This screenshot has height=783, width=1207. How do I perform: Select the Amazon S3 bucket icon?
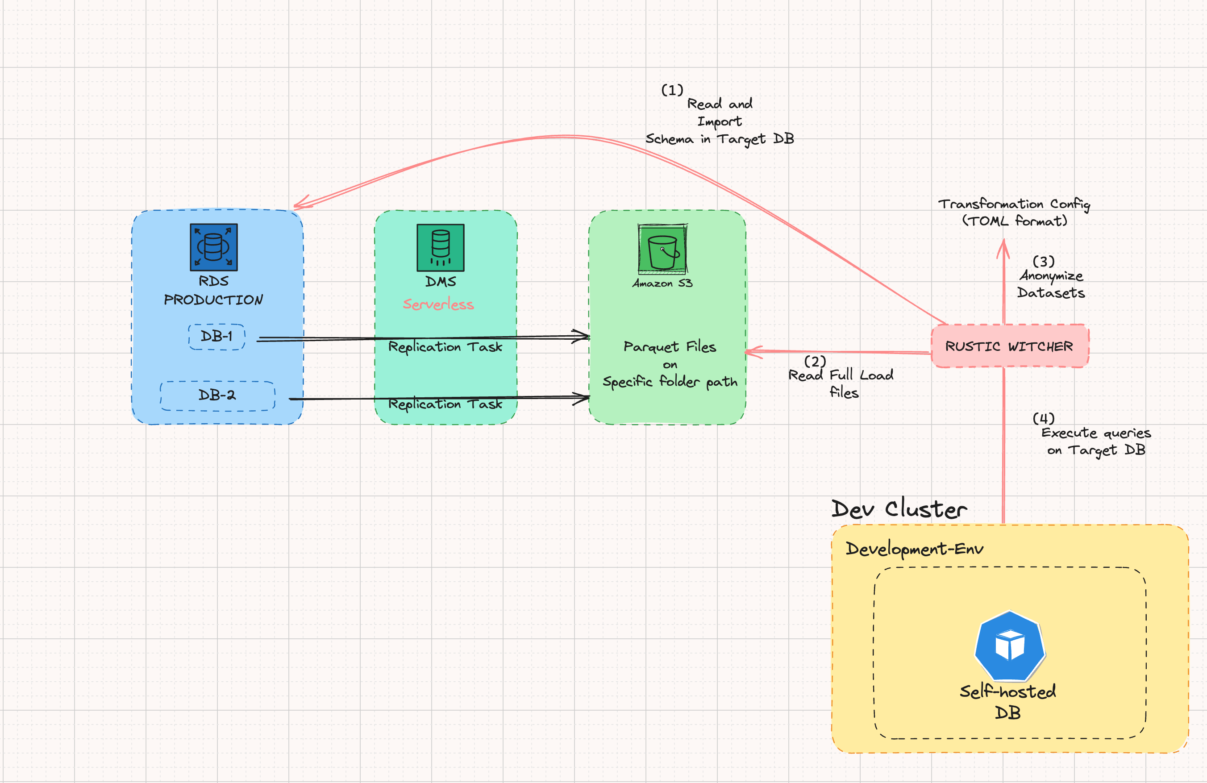pos(662,250)
